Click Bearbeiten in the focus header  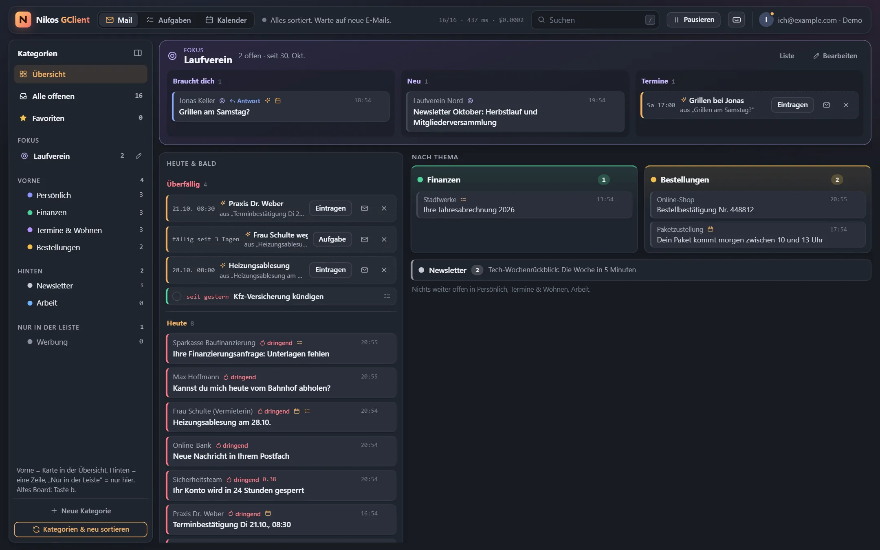835,56
